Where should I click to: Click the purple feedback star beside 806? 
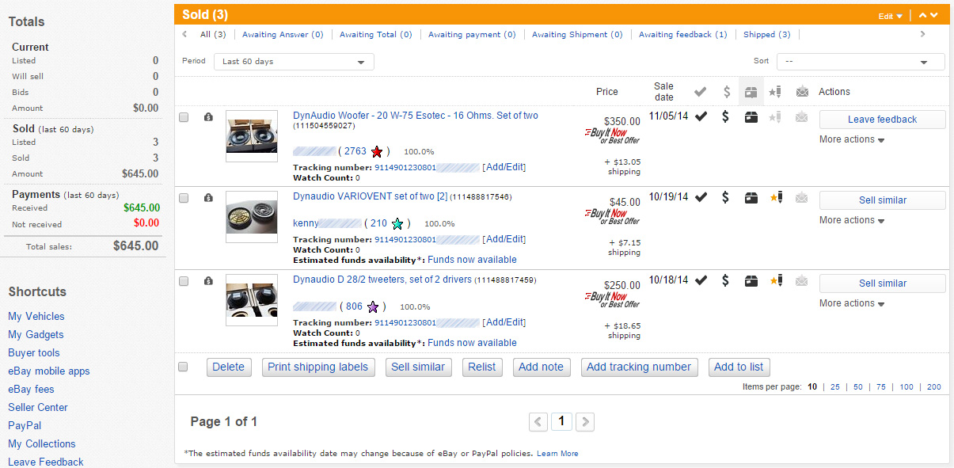pos(373,306)
